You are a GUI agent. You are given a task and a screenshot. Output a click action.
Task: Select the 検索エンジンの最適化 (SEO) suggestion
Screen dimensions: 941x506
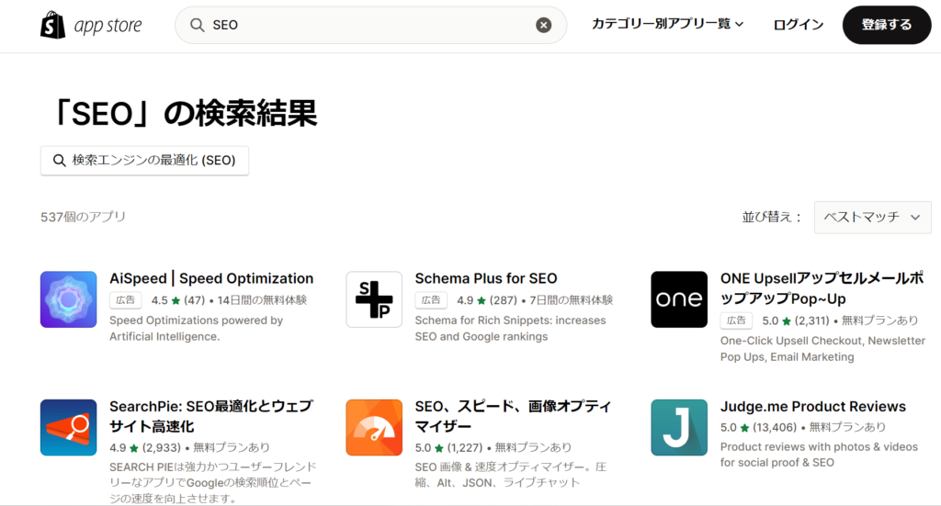(x=144, y=161)
